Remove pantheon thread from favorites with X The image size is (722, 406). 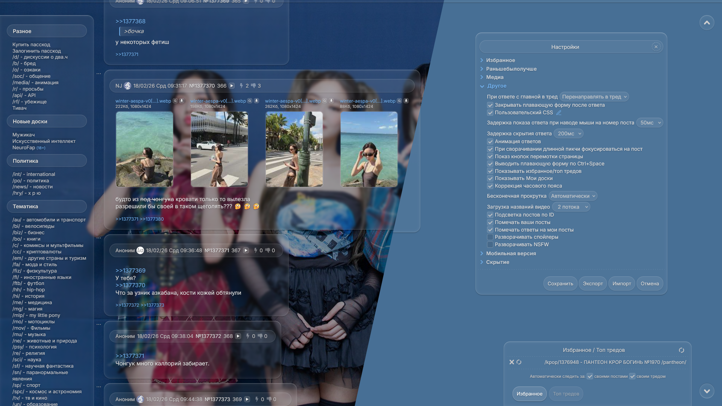click(511, 362)
